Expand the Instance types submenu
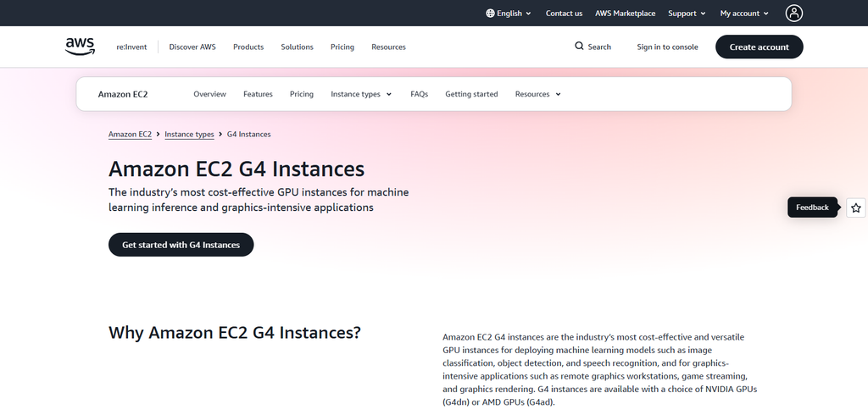Screen dimensions: 868x415 (361, 94)
